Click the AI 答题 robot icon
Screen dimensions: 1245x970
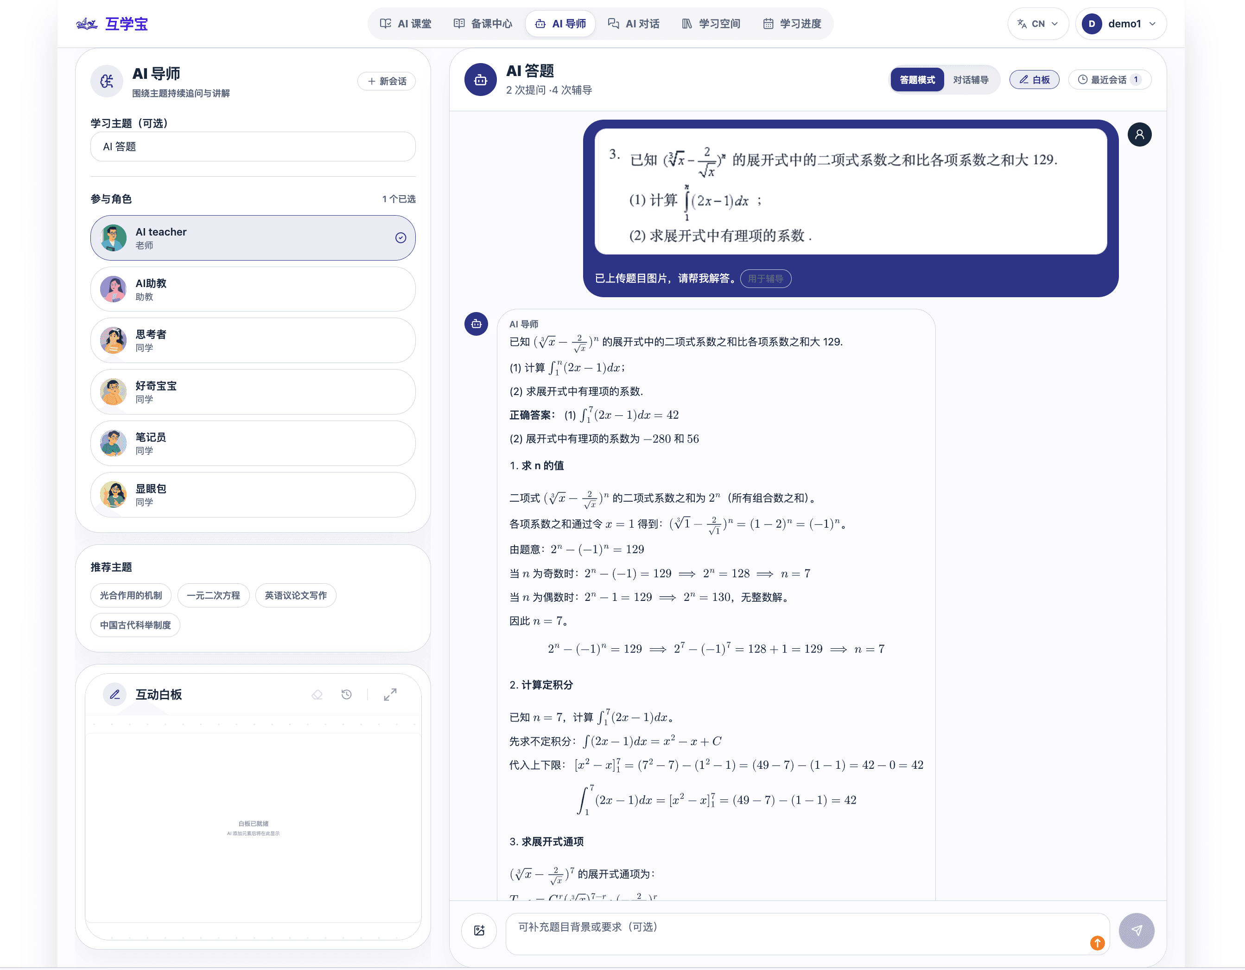pyautogui.click(x=481, y=80)
